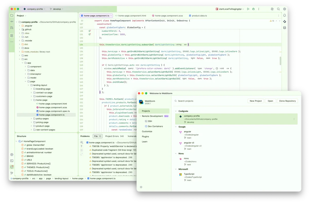
Task: Open the Structure tool window icon
Action: (x=12, y=36)
